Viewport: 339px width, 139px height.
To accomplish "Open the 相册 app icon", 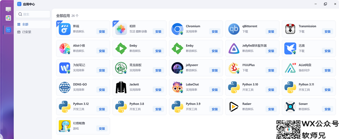I will (121, 29).
